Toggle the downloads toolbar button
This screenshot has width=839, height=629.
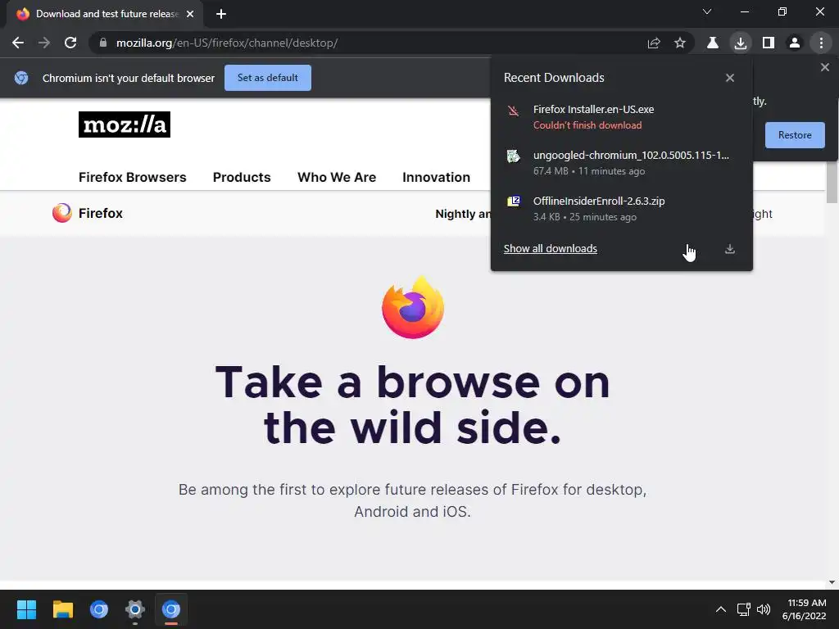click(741, 43)
